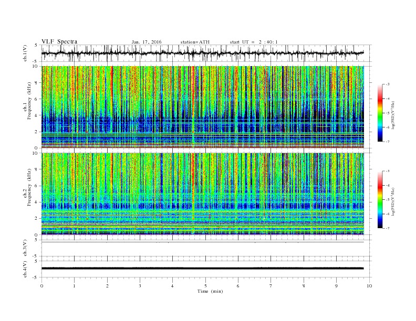
Task: Click the "ch.4(V)" axis label
Action: tap(25, 270)
